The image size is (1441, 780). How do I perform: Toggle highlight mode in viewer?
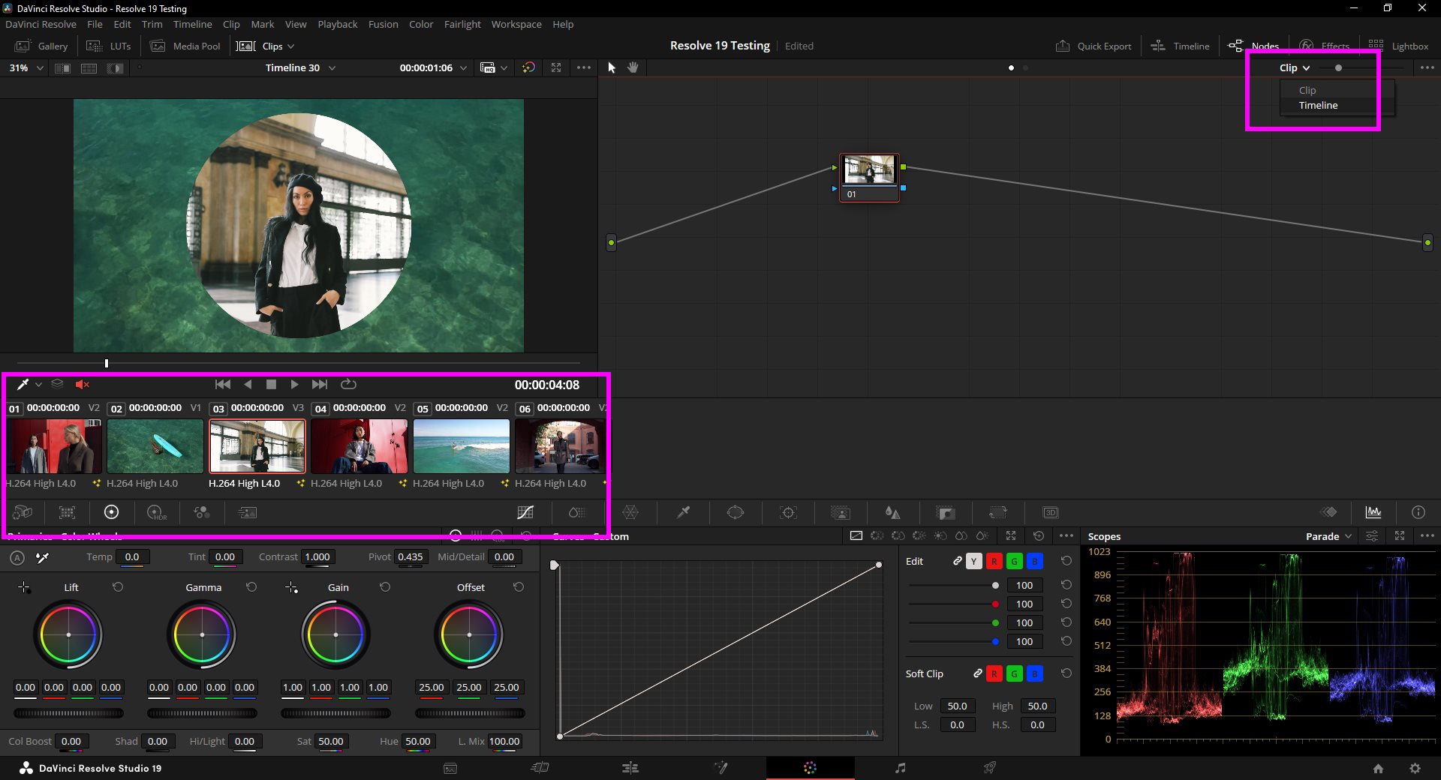click(115, 68)
